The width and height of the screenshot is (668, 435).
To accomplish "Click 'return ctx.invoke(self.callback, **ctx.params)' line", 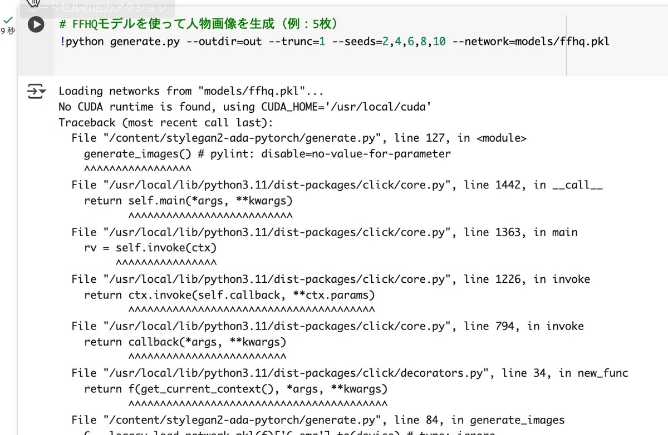I will 229,294.
